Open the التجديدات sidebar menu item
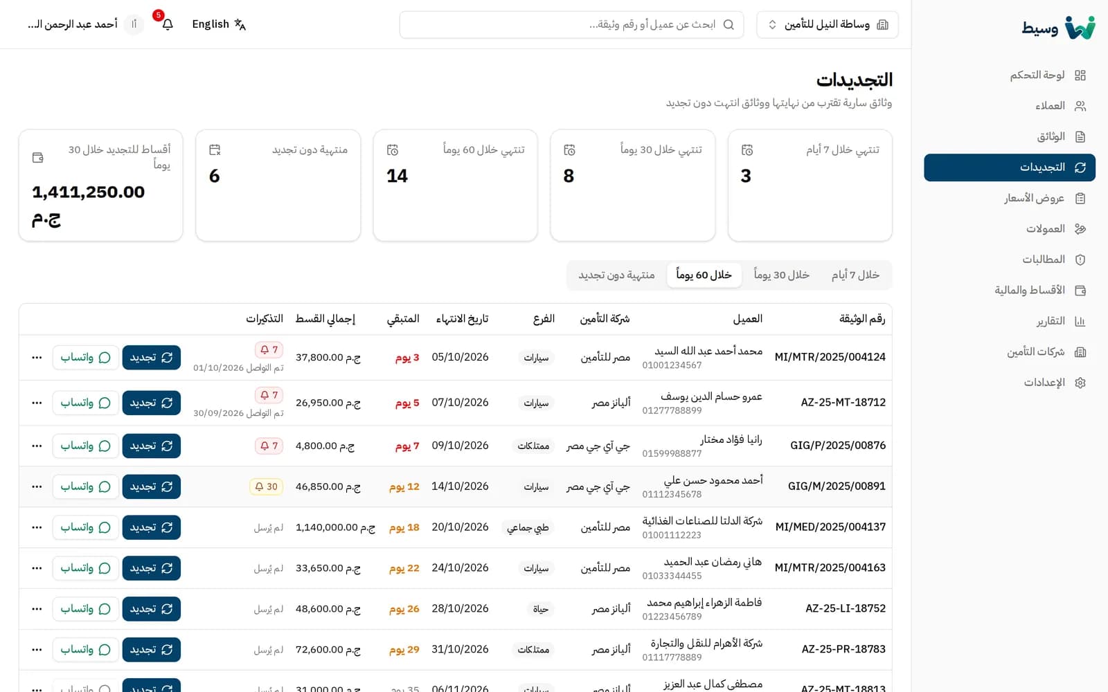 pyautogui.click(x=1010, y=167)
